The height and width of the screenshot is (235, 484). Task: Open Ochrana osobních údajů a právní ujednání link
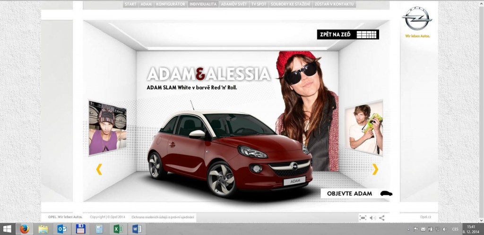[x=163, y=217]
